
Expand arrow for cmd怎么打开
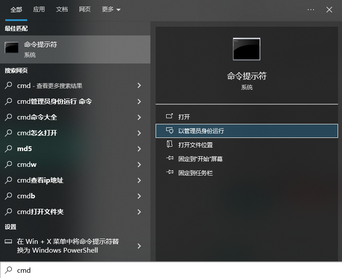click(139, 133)
